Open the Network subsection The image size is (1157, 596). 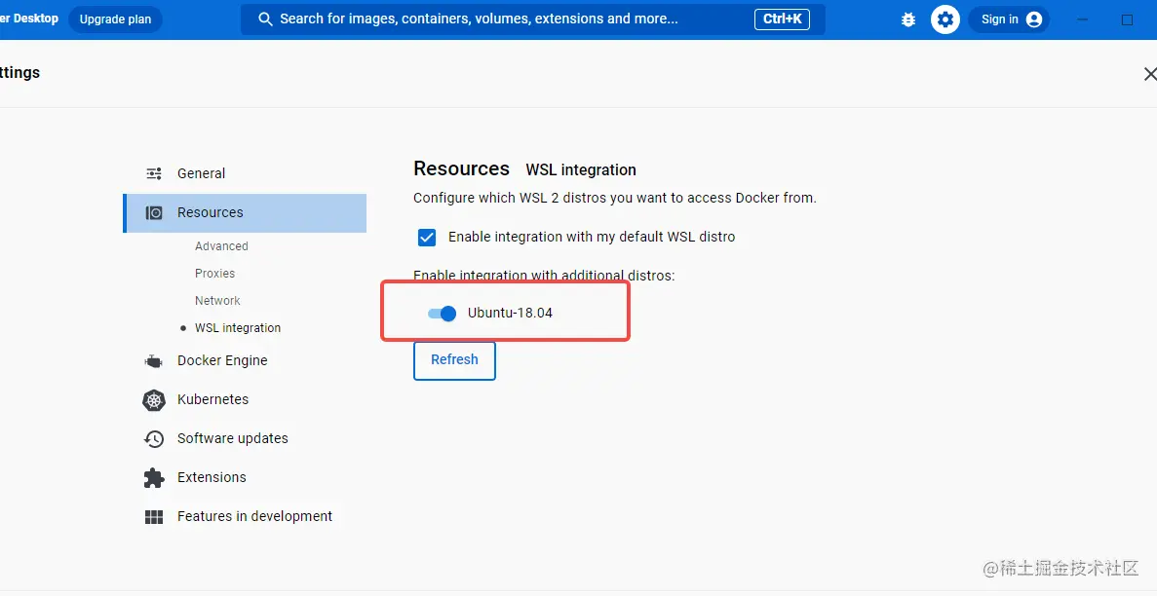click(x=217, y=301)
